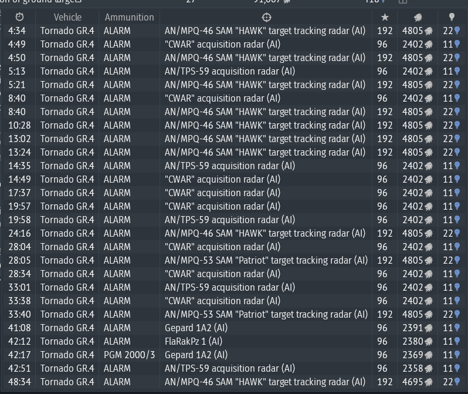Click the 96 score in 17:37 row
The image size is (468, 394).
[x=382, y=193]
